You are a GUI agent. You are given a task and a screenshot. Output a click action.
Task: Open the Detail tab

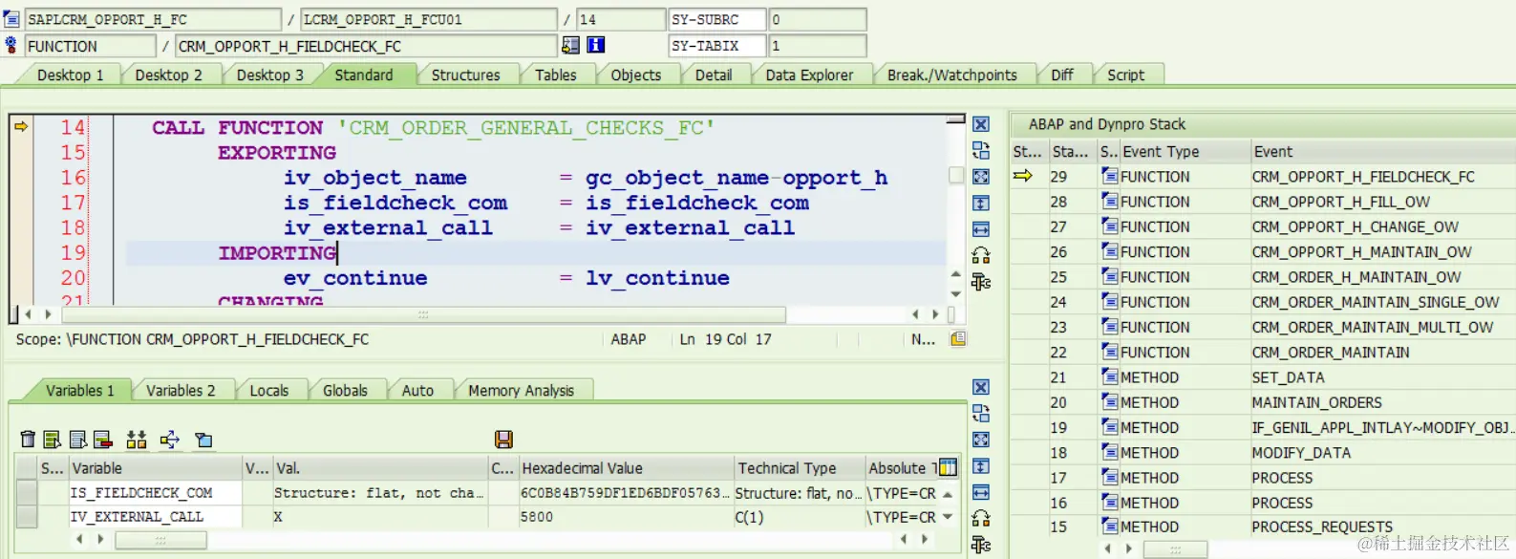pyautogui.click(x=713, y=75)
